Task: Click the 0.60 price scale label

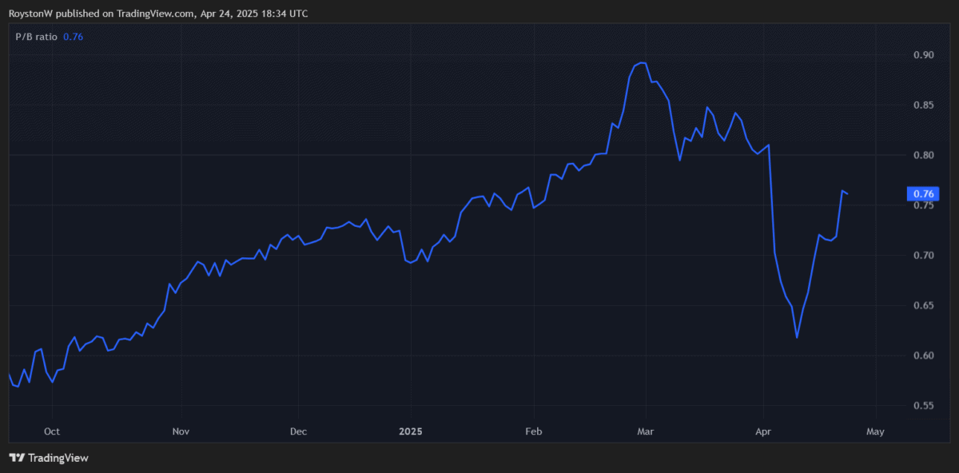Action: click(923, 356)
